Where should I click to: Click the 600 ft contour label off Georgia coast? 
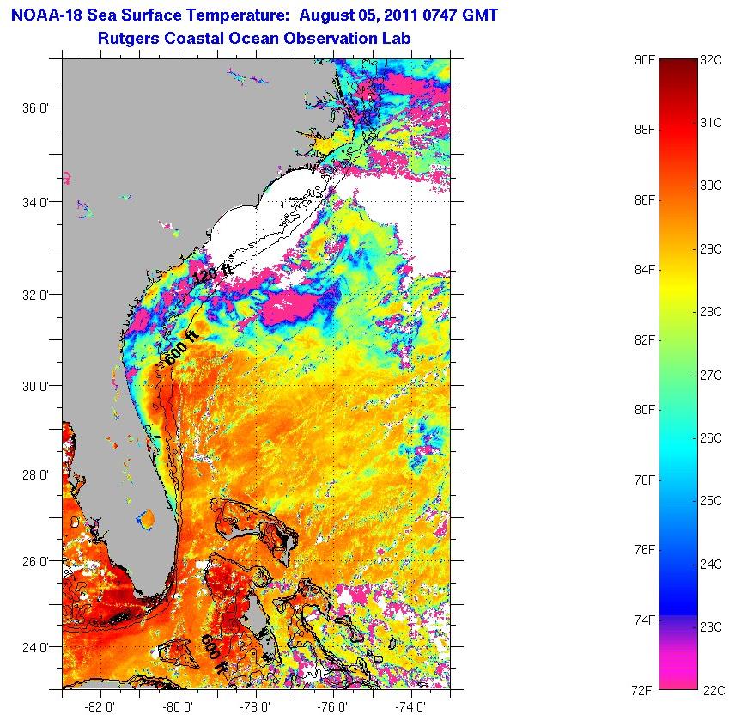coord(182,348)
